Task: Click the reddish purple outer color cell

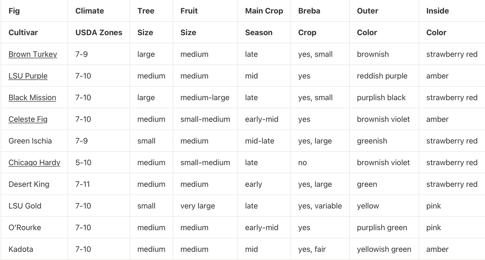Action: pos(382,76)
